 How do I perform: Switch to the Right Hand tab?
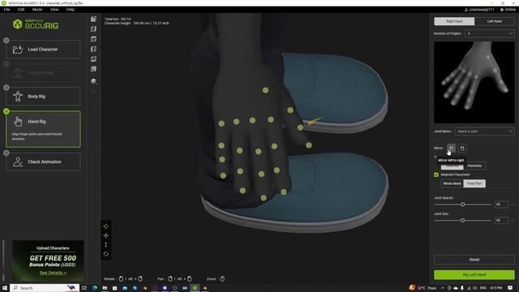(x=454, y=21)
